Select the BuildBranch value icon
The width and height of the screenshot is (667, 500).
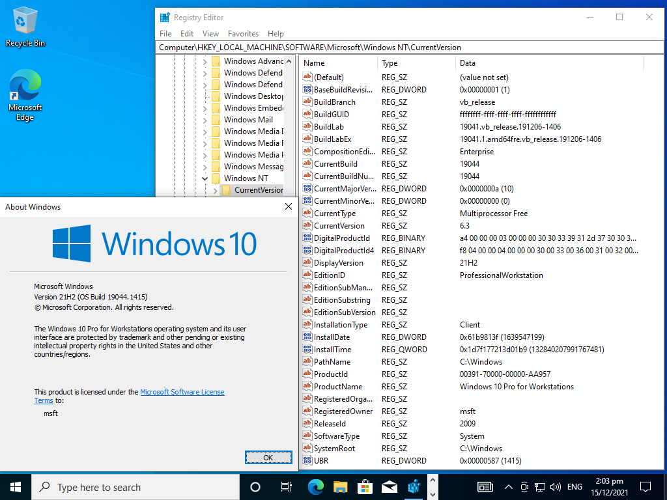coord(307,102)
